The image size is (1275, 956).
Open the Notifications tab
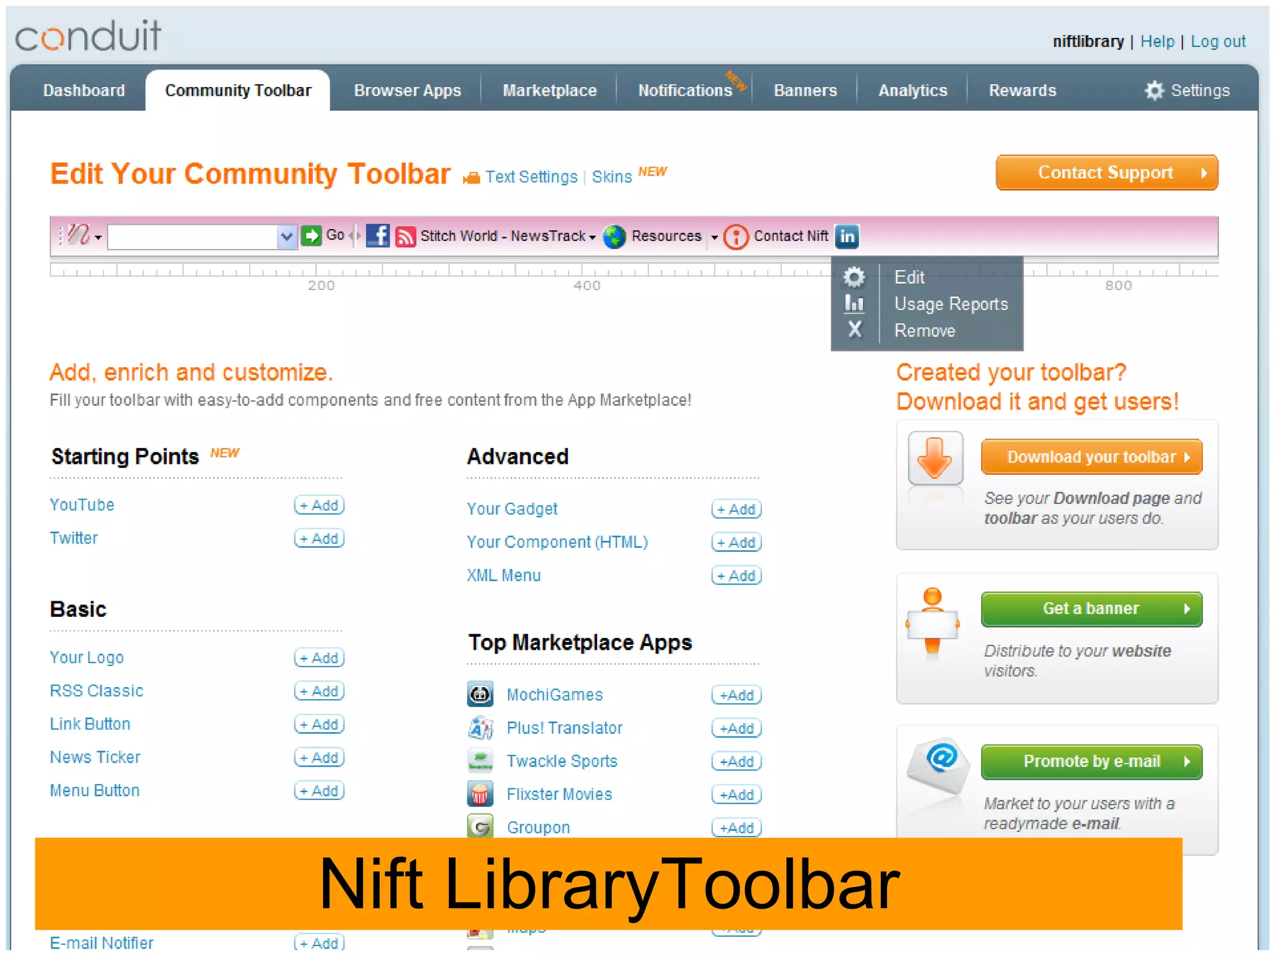(685, 90)
